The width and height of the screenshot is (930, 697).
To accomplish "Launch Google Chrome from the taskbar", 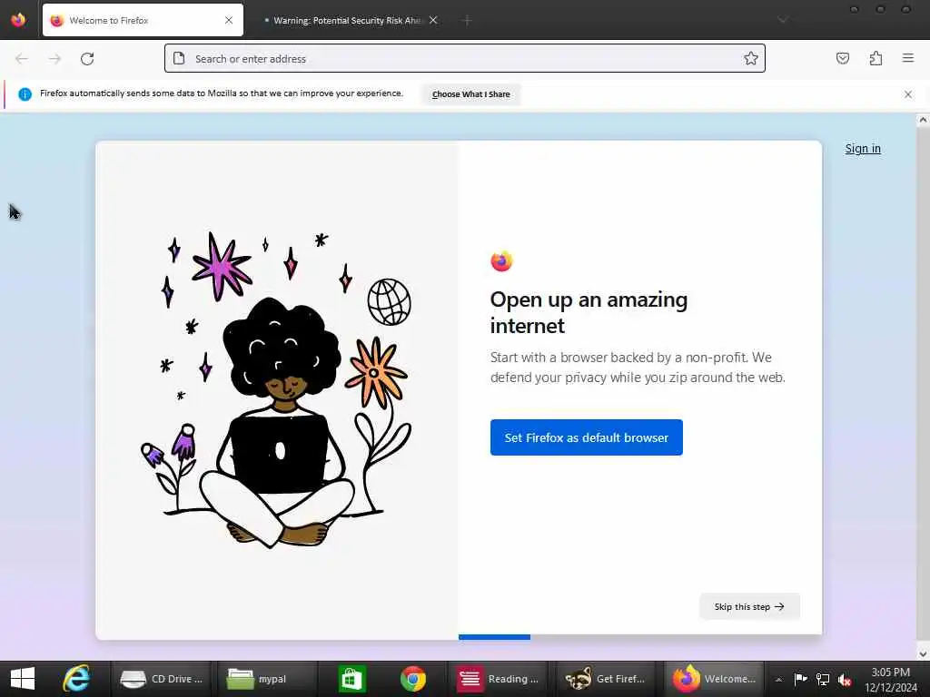I will point(413,679).
